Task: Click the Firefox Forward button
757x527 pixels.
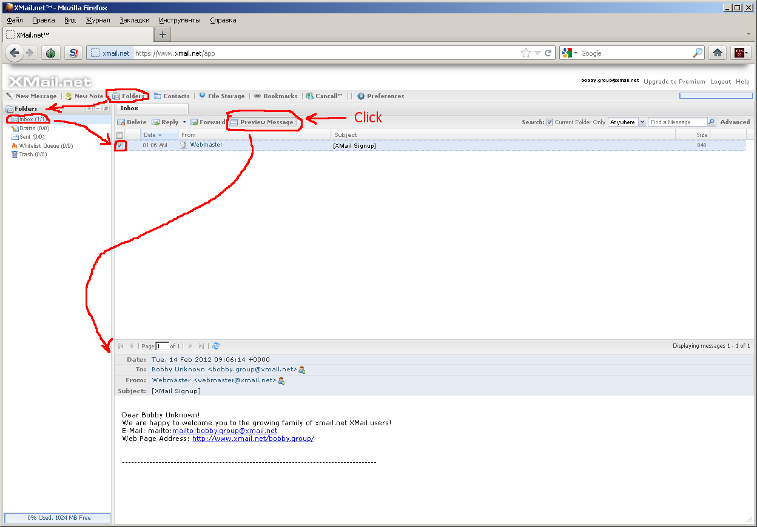Action: pos(30,53)
